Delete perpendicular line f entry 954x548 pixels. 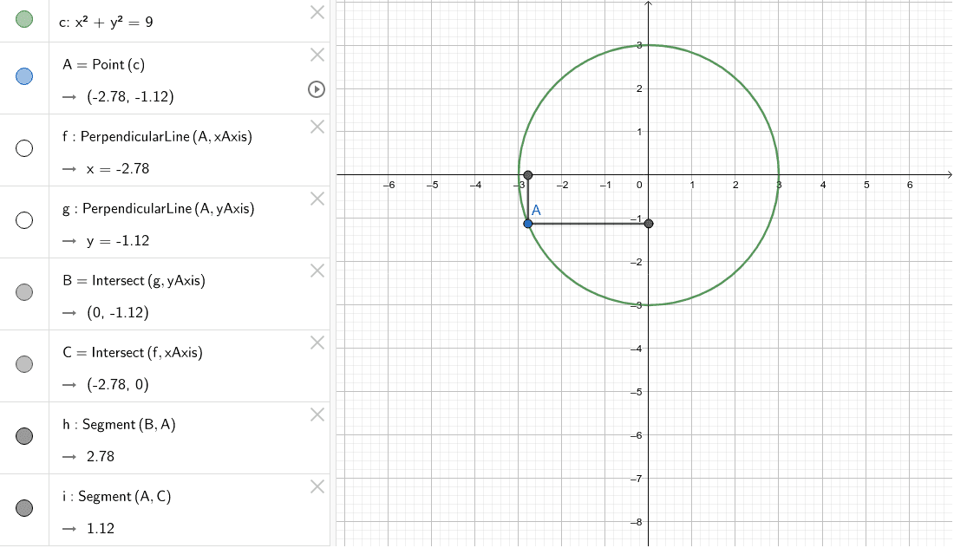tap(317, 127)
